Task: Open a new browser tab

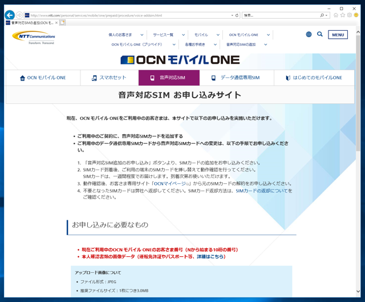Action: click(62, 23)
